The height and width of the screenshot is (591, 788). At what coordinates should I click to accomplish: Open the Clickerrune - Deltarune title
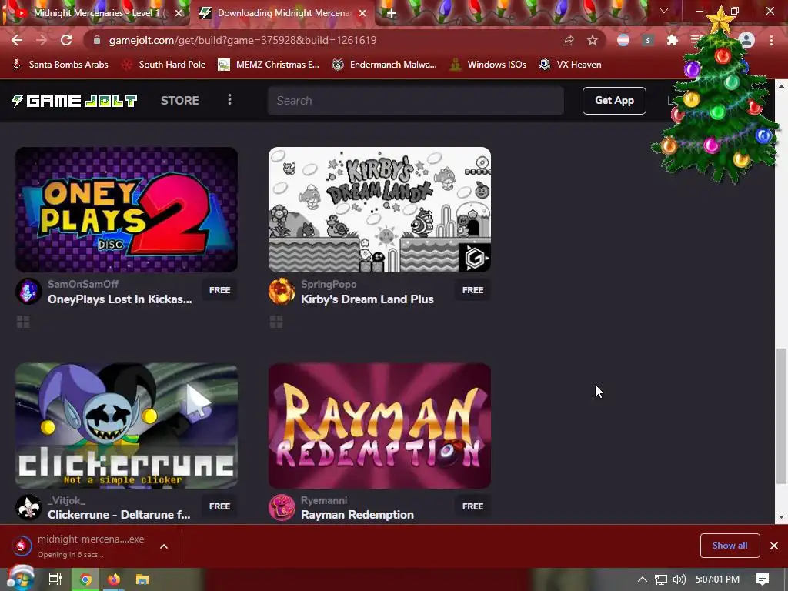(x=119, y=515)
